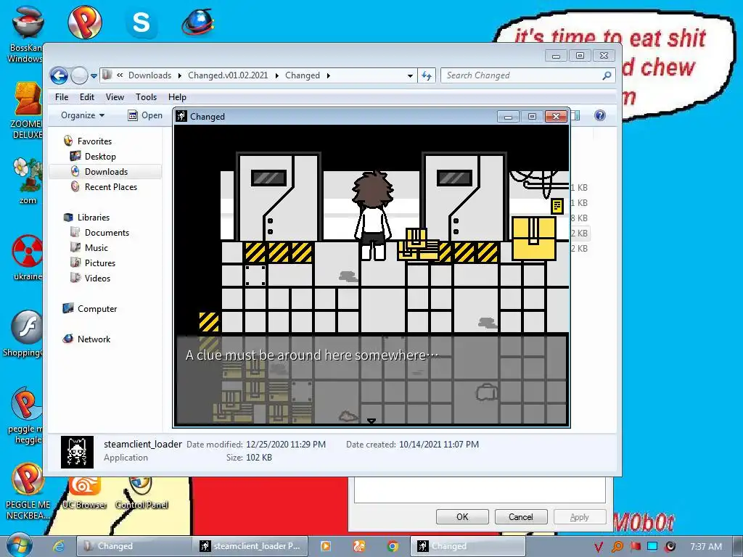
Task: Switch to Changed game taskbar button
Action: 468,546
